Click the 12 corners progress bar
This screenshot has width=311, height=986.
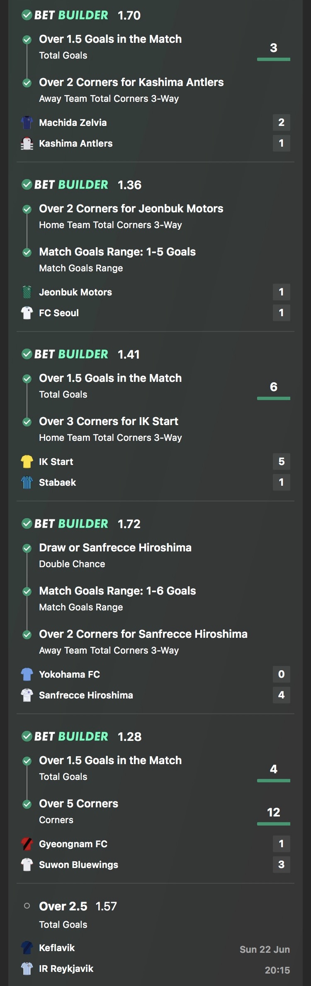(274, 824)
